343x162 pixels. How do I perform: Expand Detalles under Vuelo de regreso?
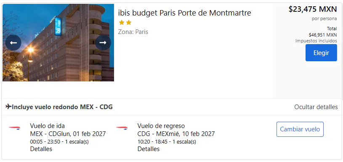[149, 149]
